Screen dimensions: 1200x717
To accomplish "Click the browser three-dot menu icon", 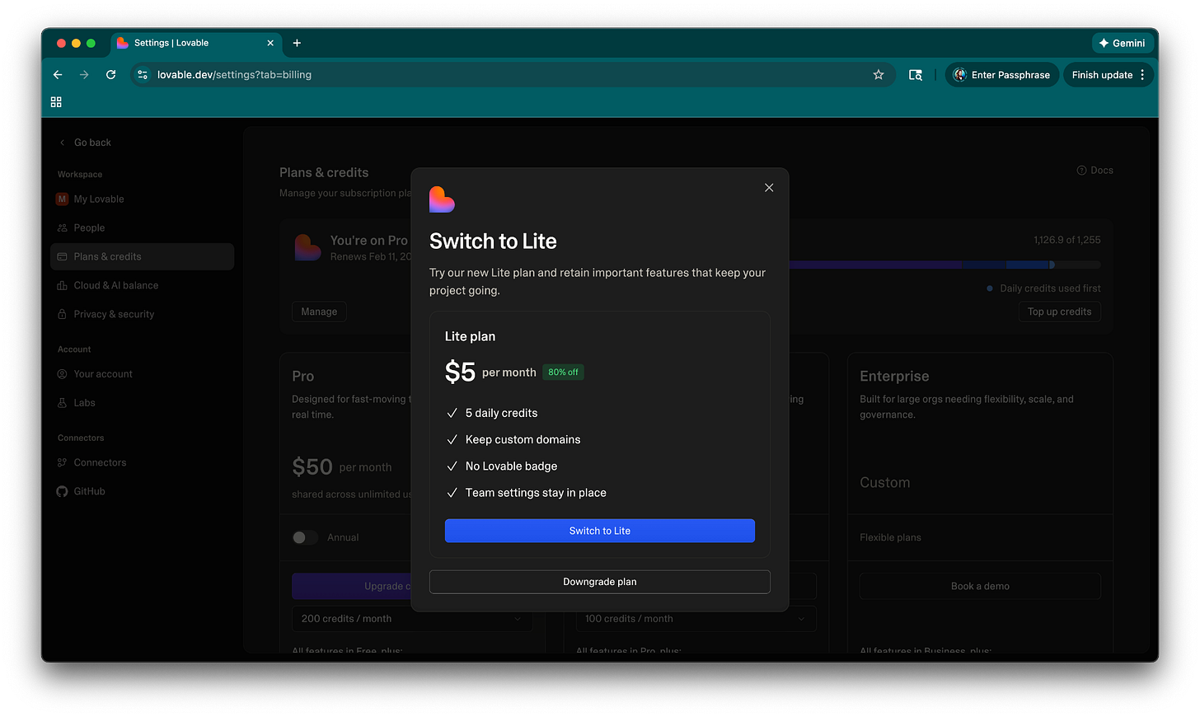I will 1142,74.
